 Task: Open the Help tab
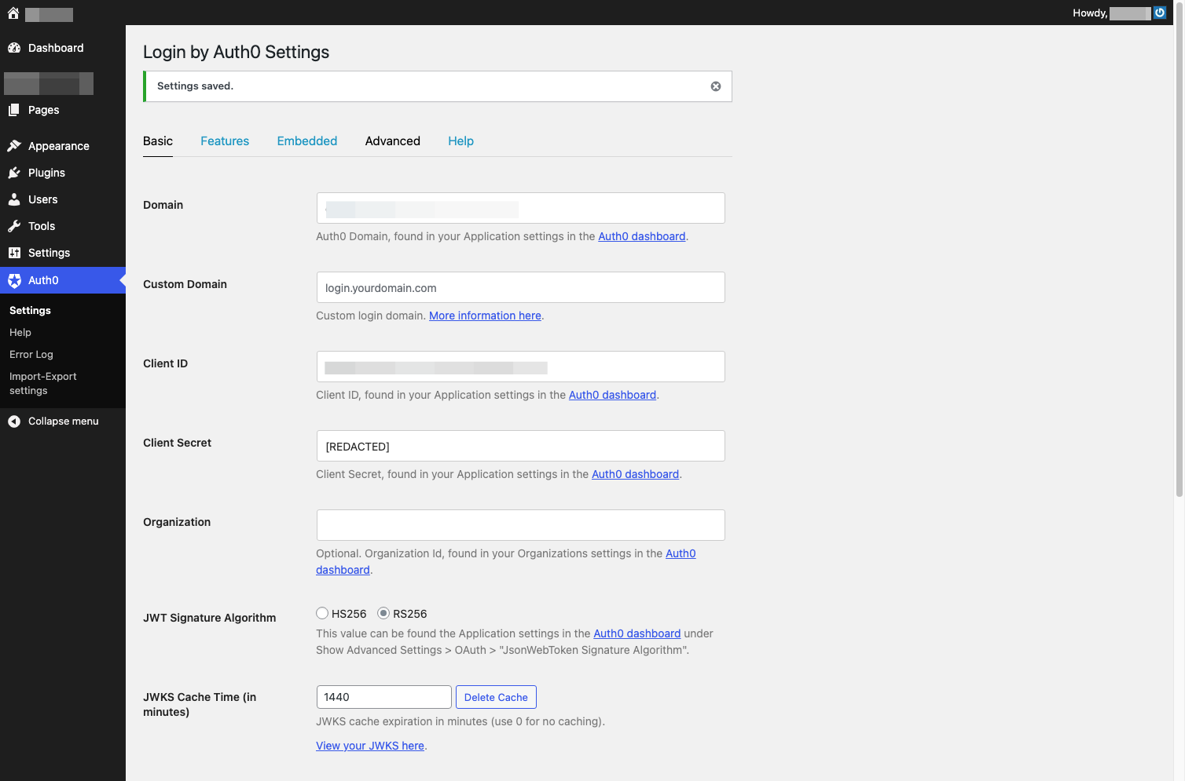click(x=461, y=141)
